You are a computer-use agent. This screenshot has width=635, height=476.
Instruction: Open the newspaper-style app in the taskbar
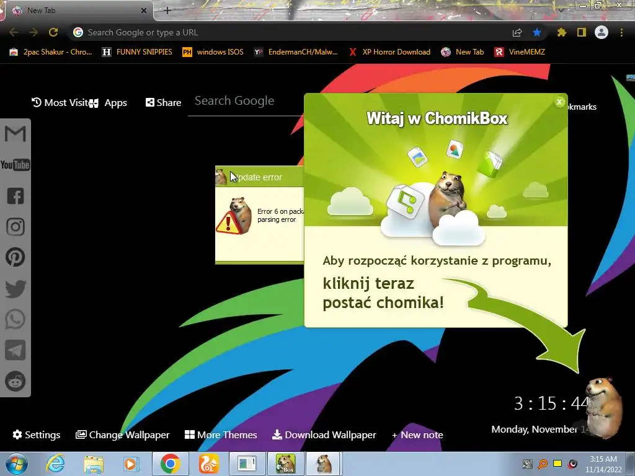[x=247, y=464]
